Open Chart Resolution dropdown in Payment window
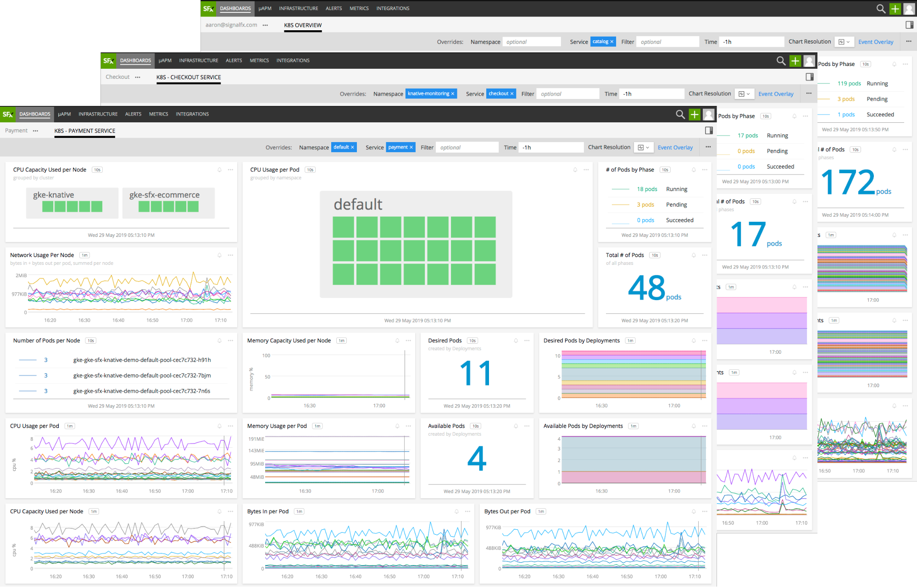 pos(644,148)
